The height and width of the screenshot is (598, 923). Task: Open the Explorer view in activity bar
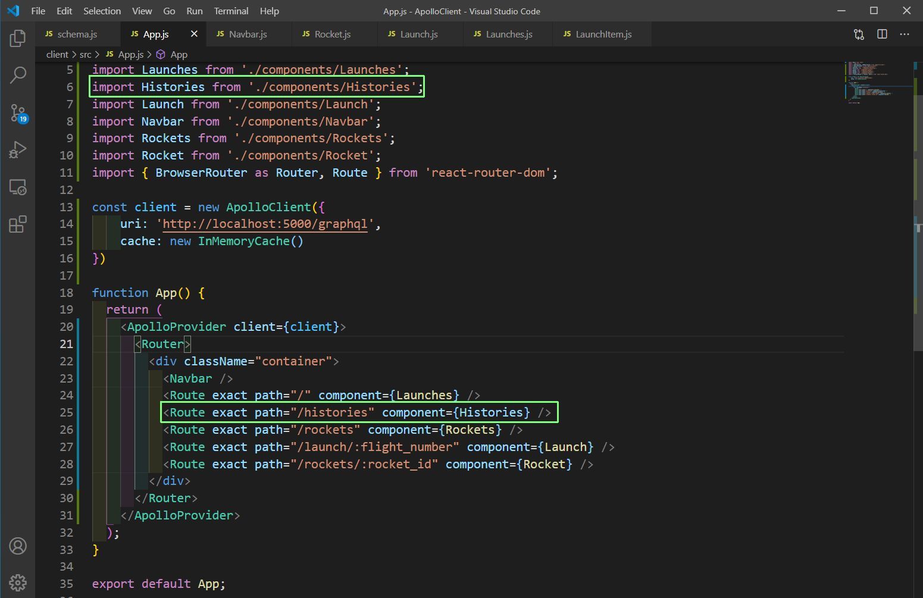[18, 39]
